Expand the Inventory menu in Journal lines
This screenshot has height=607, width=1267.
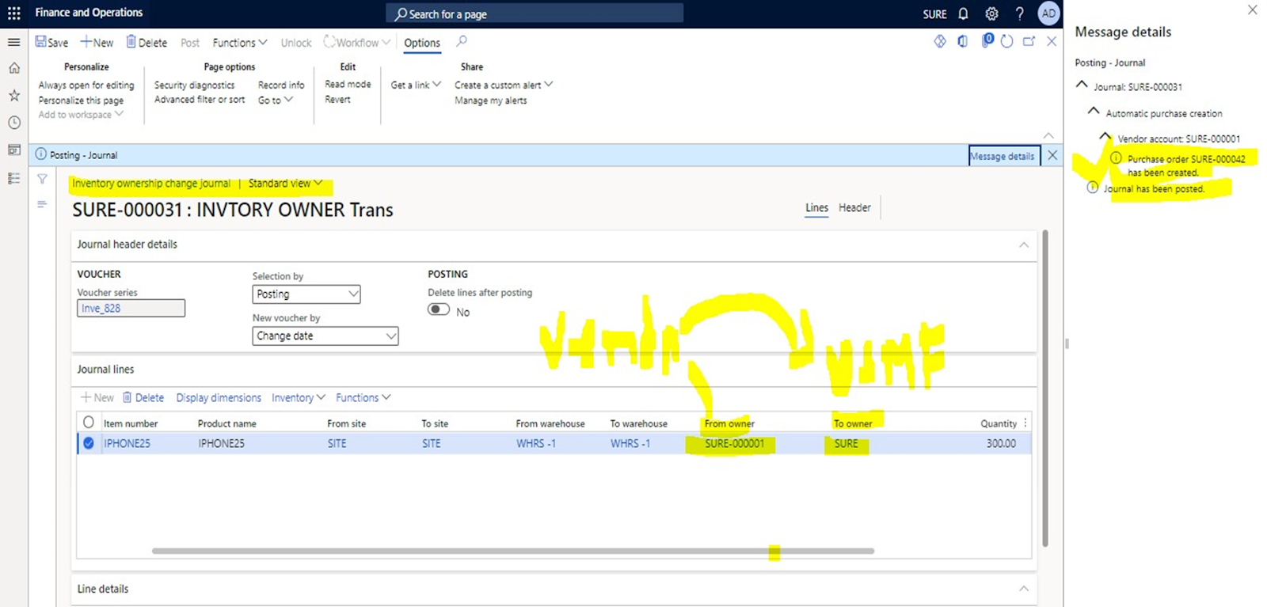(298, 397)
